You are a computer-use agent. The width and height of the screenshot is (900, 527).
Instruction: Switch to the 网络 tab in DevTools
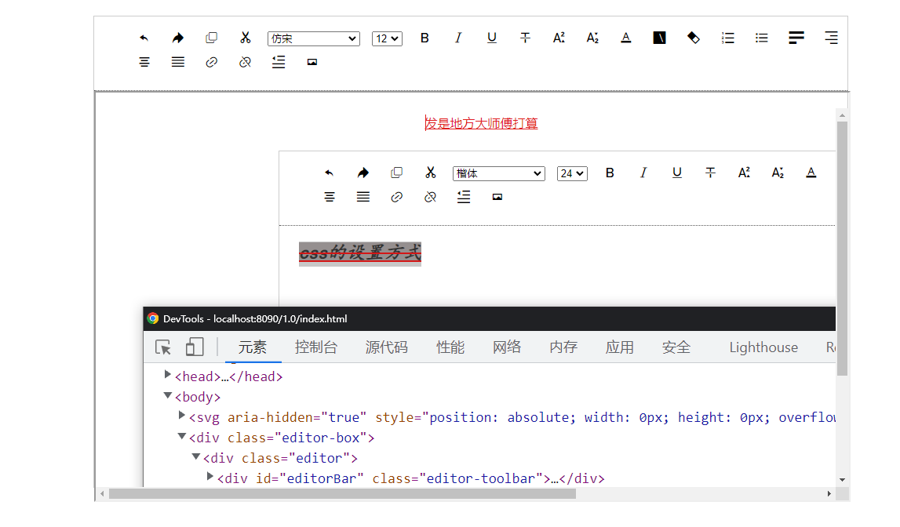pos(507,347)
